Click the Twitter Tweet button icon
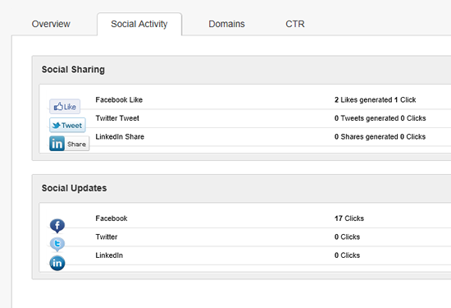The width and height of the screenshot is (451, 308). pyautogui.click(x=67, y=125)
